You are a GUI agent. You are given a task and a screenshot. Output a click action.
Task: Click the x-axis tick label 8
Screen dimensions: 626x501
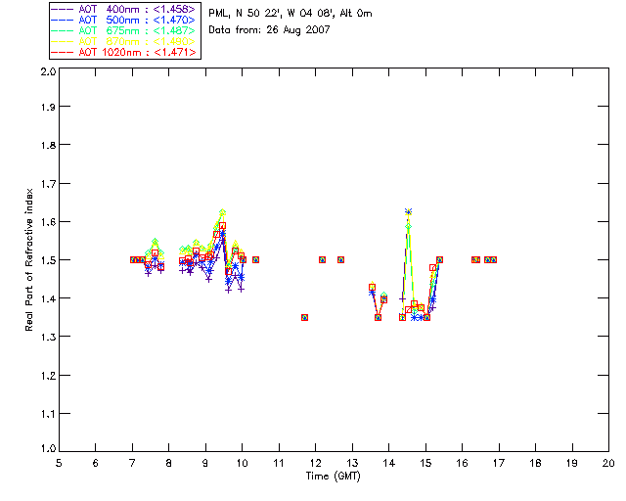[x=169, y=463]
